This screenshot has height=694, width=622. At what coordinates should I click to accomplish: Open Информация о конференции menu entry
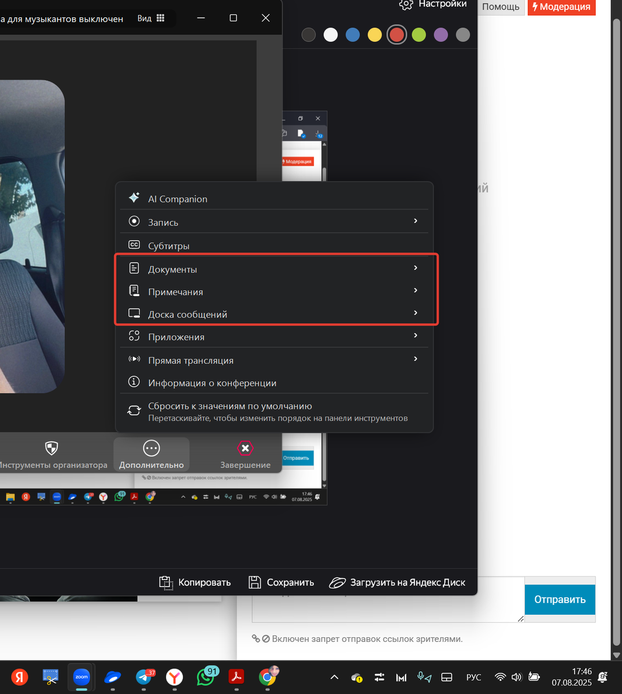(x=274, y=382)
